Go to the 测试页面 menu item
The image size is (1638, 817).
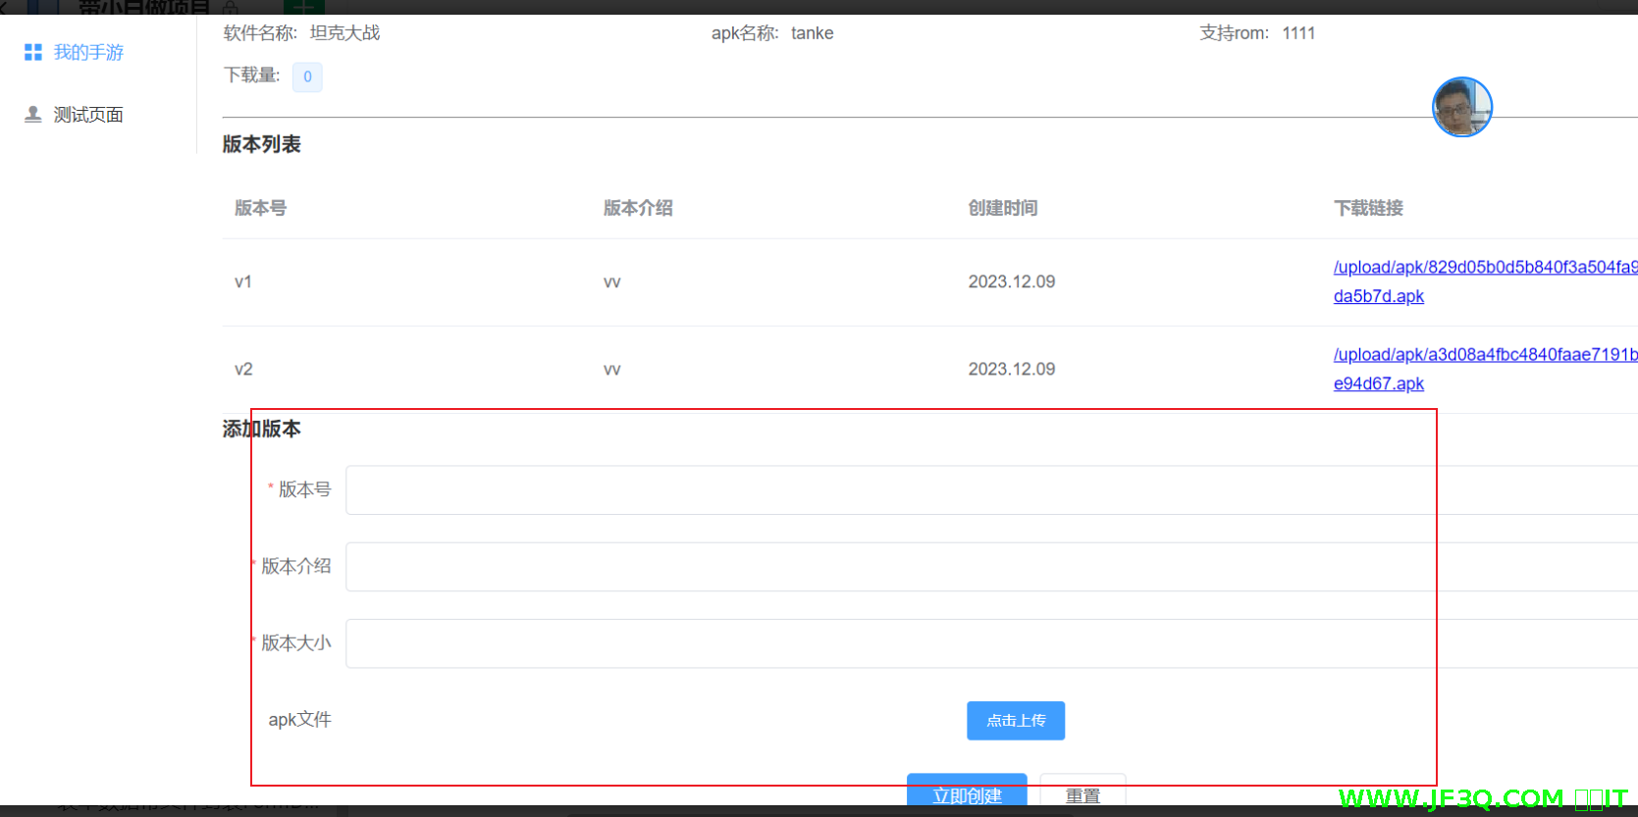pos(88,115)
